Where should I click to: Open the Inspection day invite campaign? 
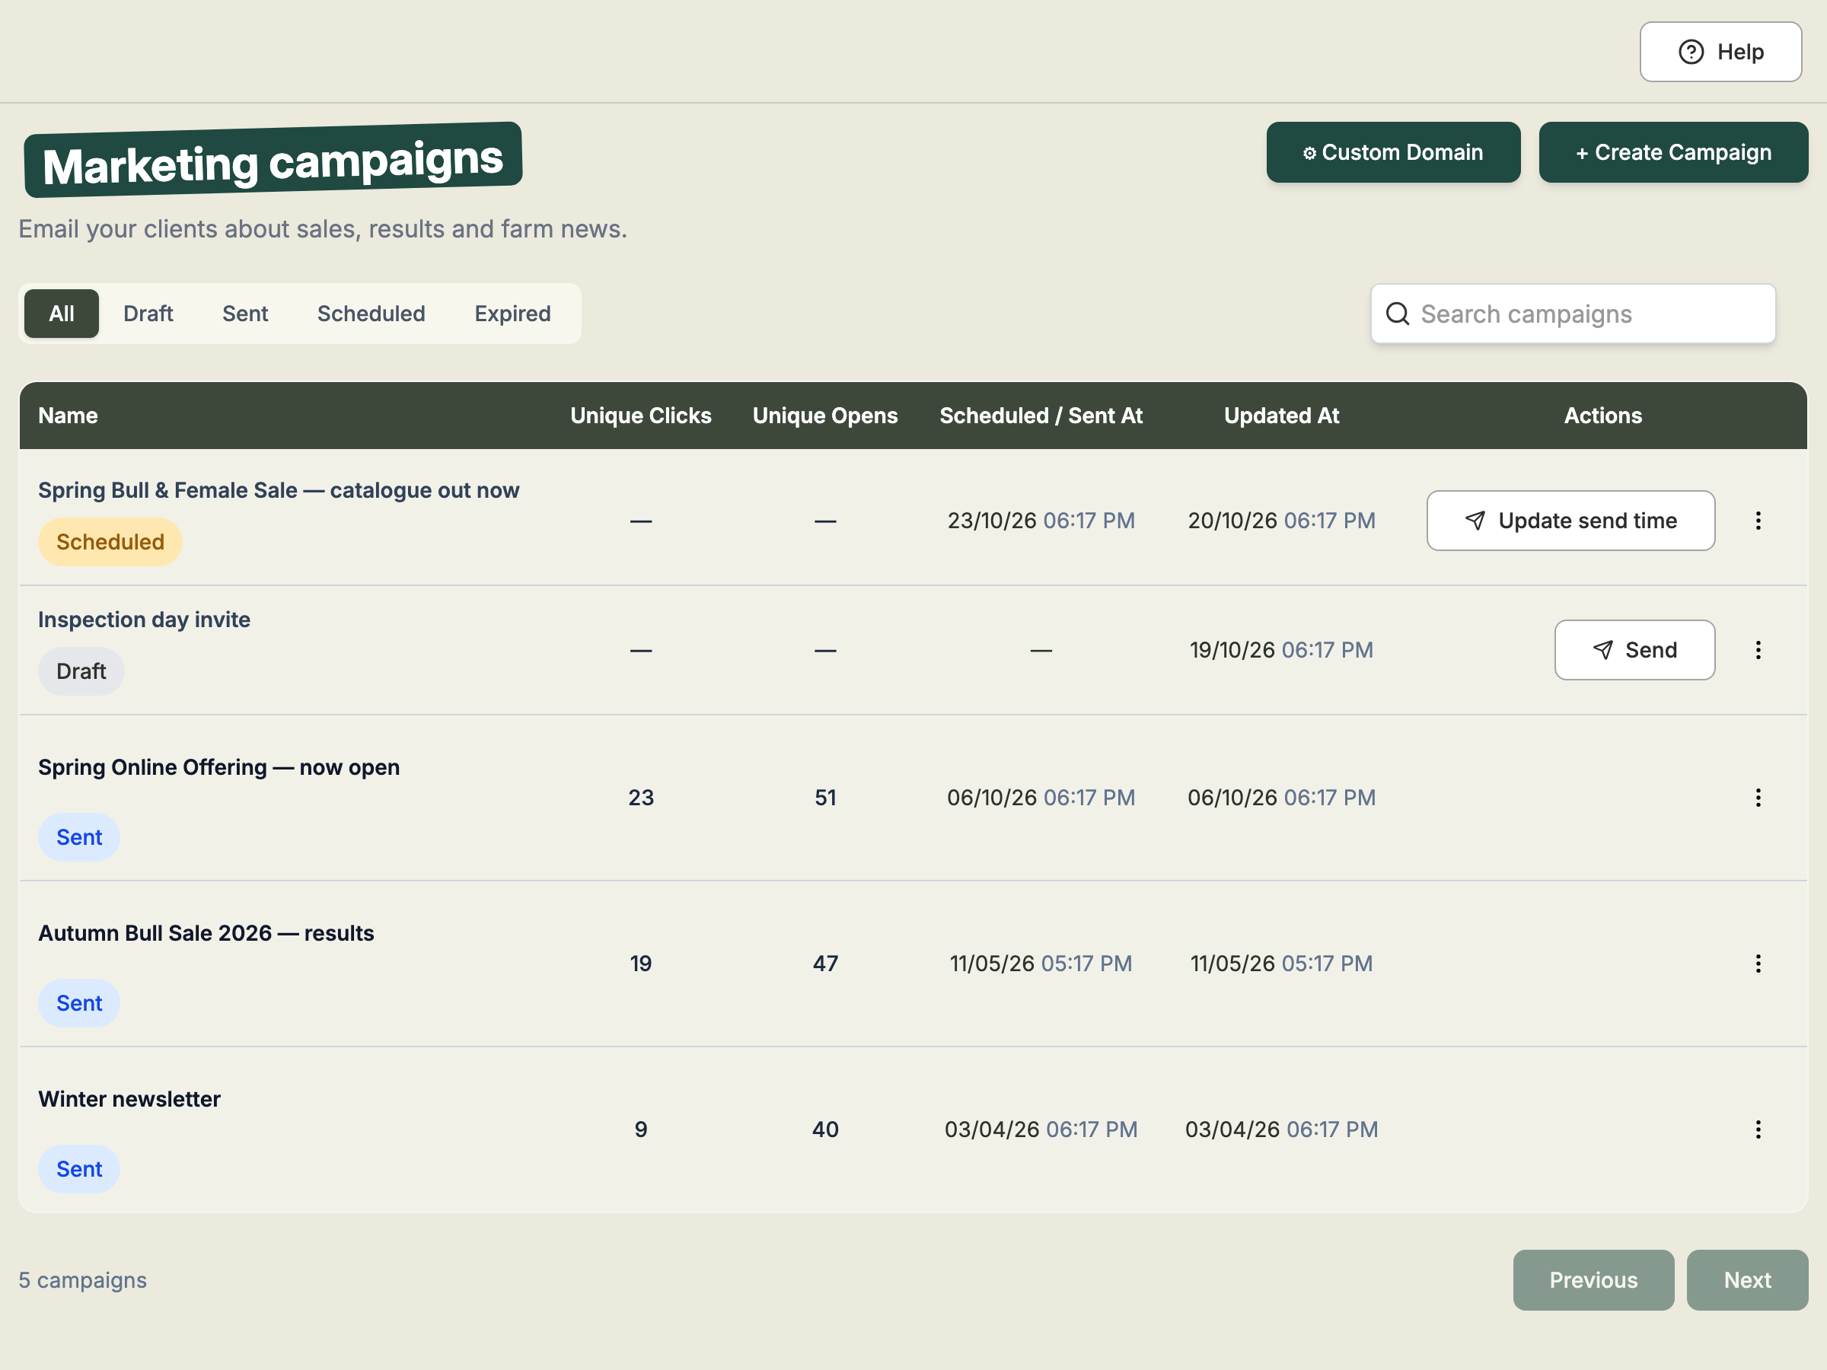[x=144, y=620]
